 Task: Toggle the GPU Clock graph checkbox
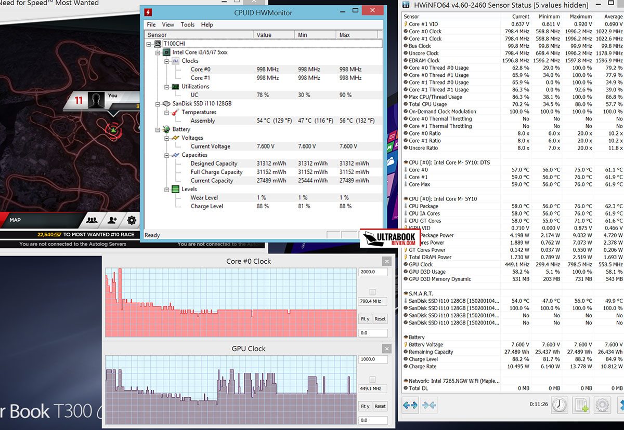[372, 379]
